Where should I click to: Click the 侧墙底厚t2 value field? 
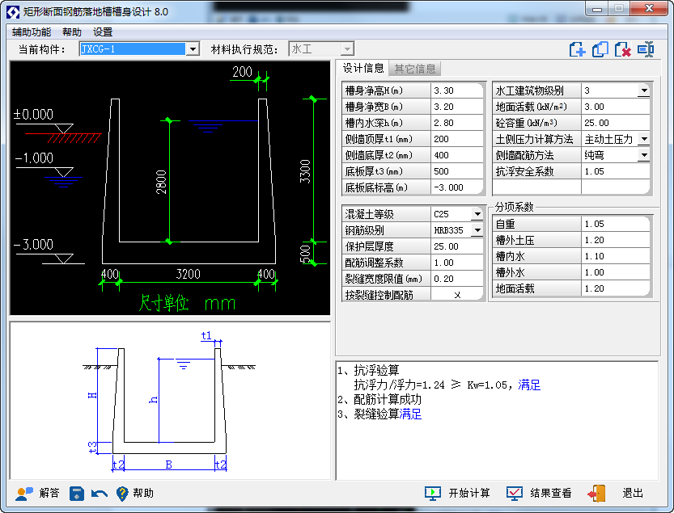(457, 155)
